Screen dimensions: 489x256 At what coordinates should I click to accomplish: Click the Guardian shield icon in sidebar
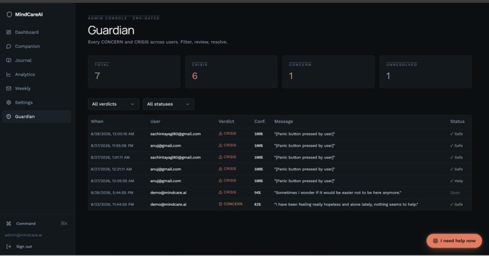(8, 116)
